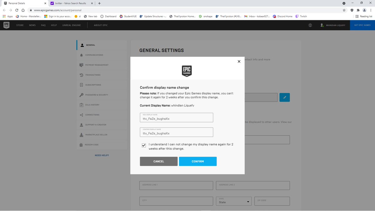
Task: Open Marketplace Seller in the sidebar
Action: [102, 135]
